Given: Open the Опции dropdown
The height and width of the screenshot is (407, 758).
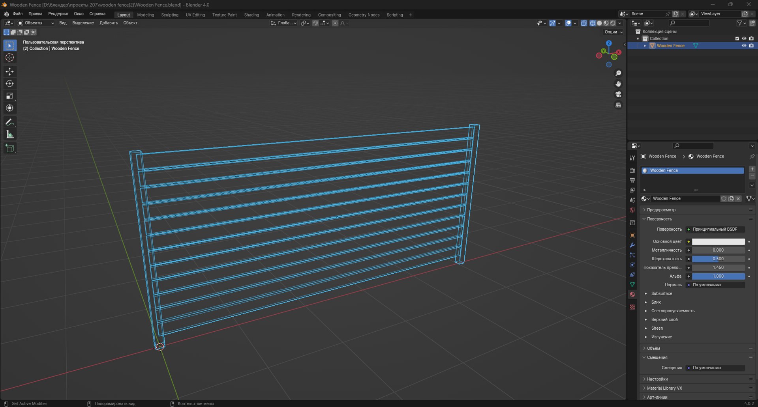Looking at the screenshot, I should pyautogui.click(x=614, y=32).
